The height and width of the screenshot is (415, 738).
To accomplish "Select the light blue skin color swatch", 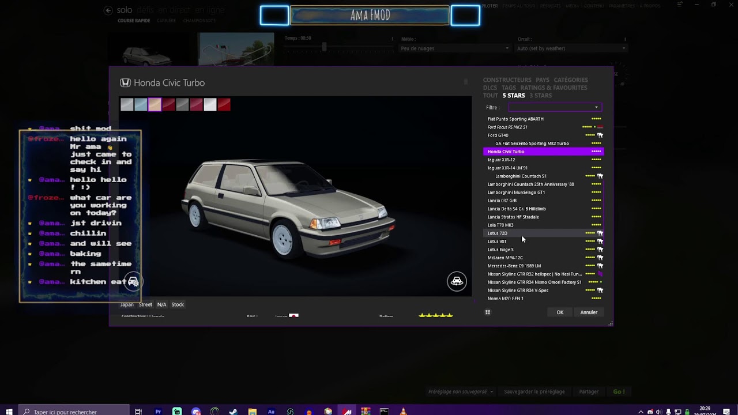I will 141,104.
